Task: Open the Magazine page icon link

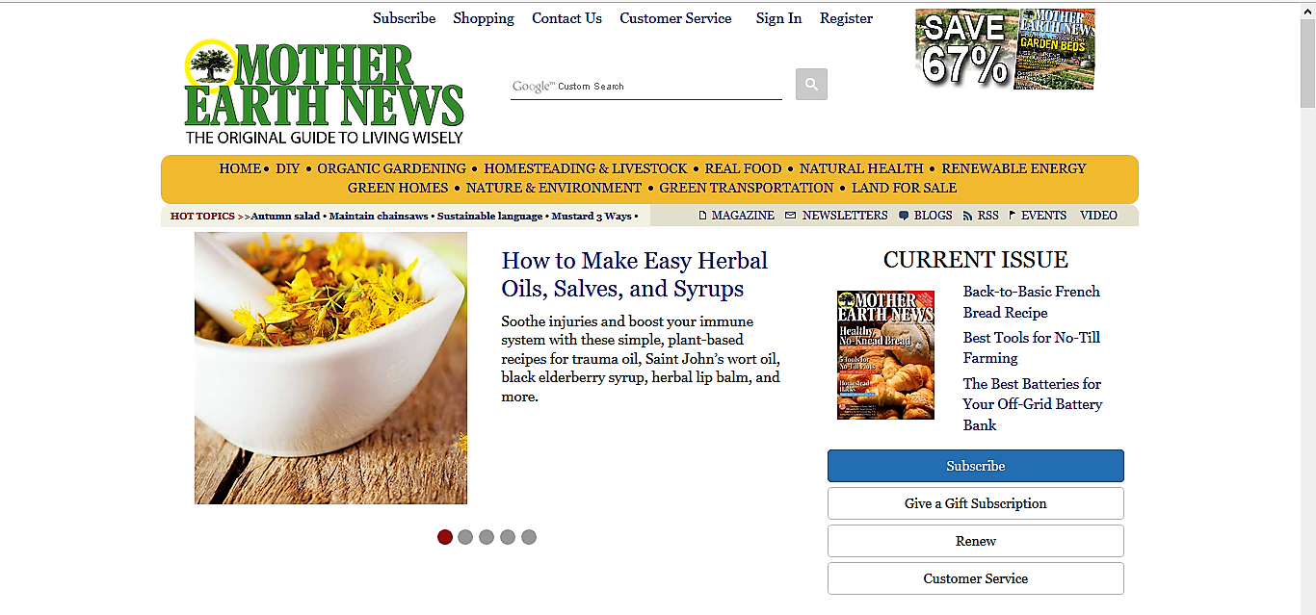Action: (x=702, y=216)
